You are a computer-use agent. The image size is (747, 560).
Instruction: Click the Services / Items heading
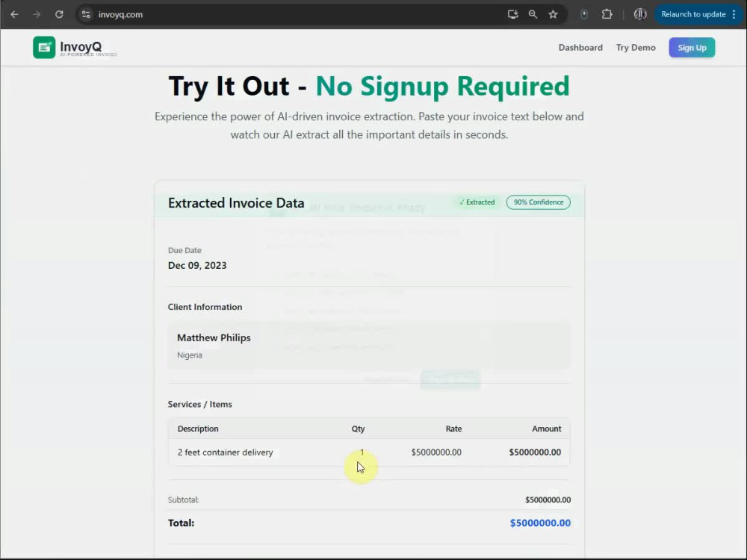pos(199,404)
